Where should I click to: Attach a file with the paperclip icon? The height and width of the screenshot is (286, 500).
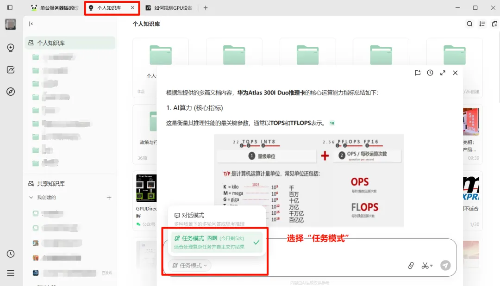(x=411, y=265)
